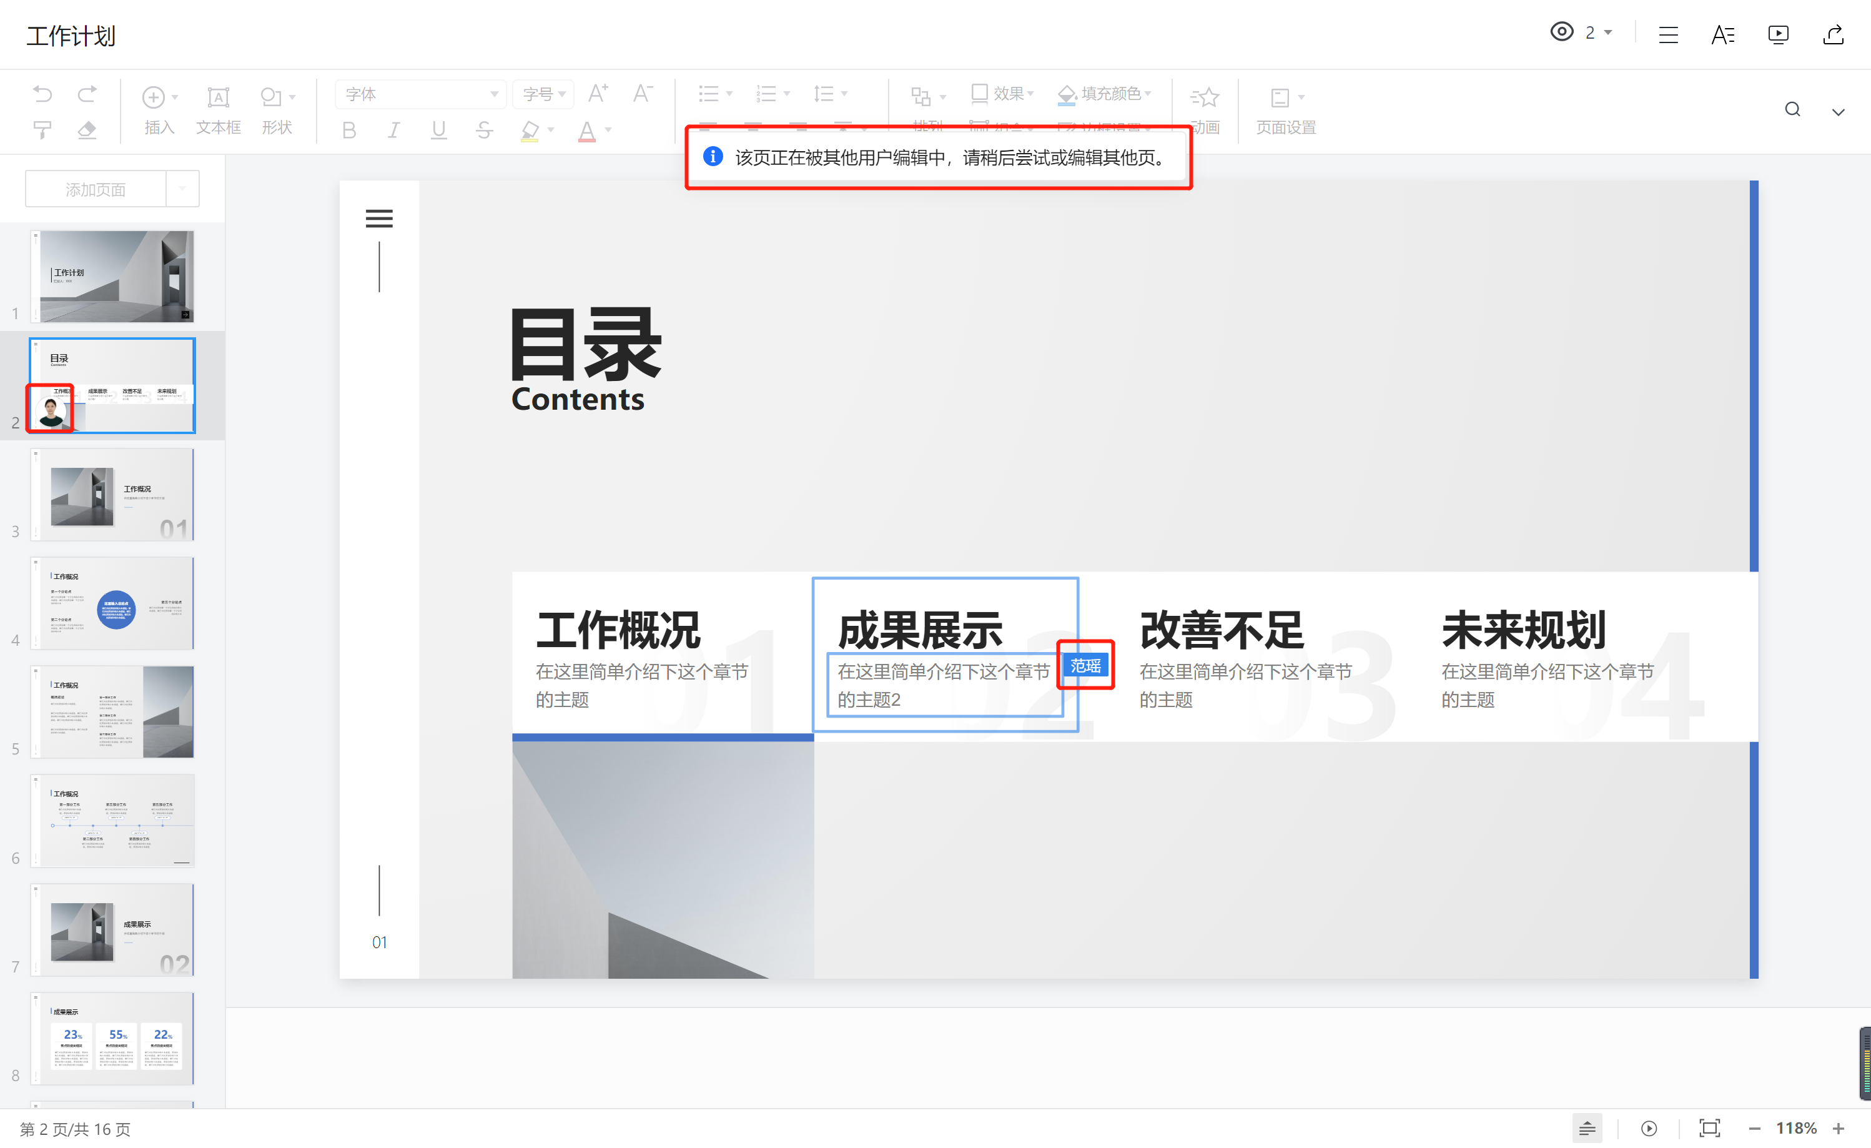Viewport: 1871px width, 1148px height.
Task: Toggle underline formatting
Action: coord(438,131)
